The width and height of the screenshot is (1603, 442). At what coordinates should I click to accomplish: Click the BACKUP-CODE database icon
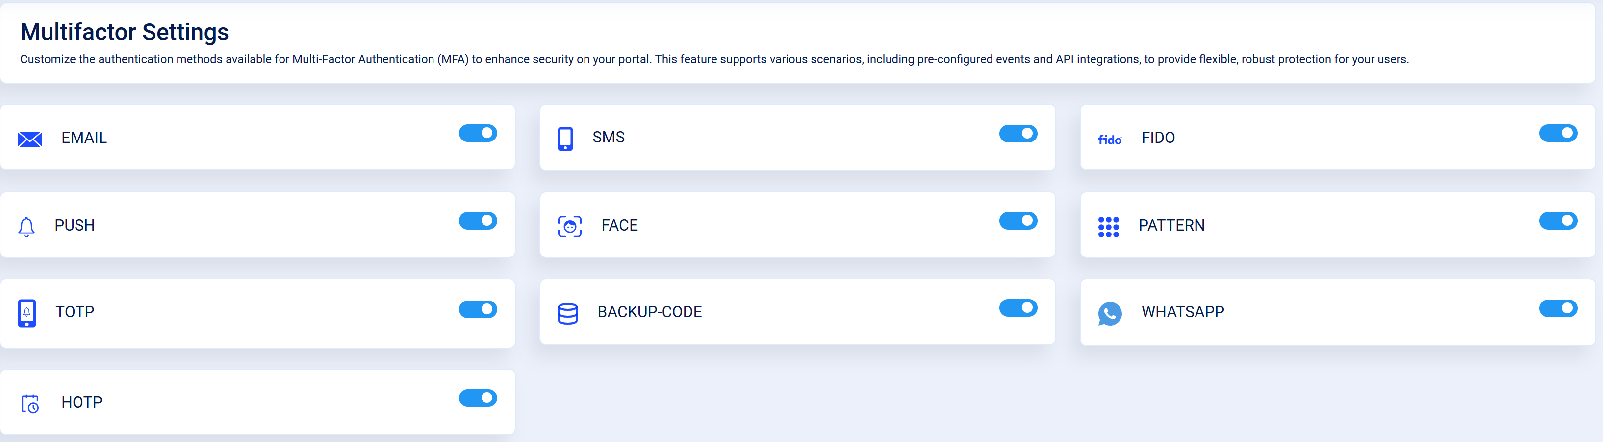(x=569, y=313)
